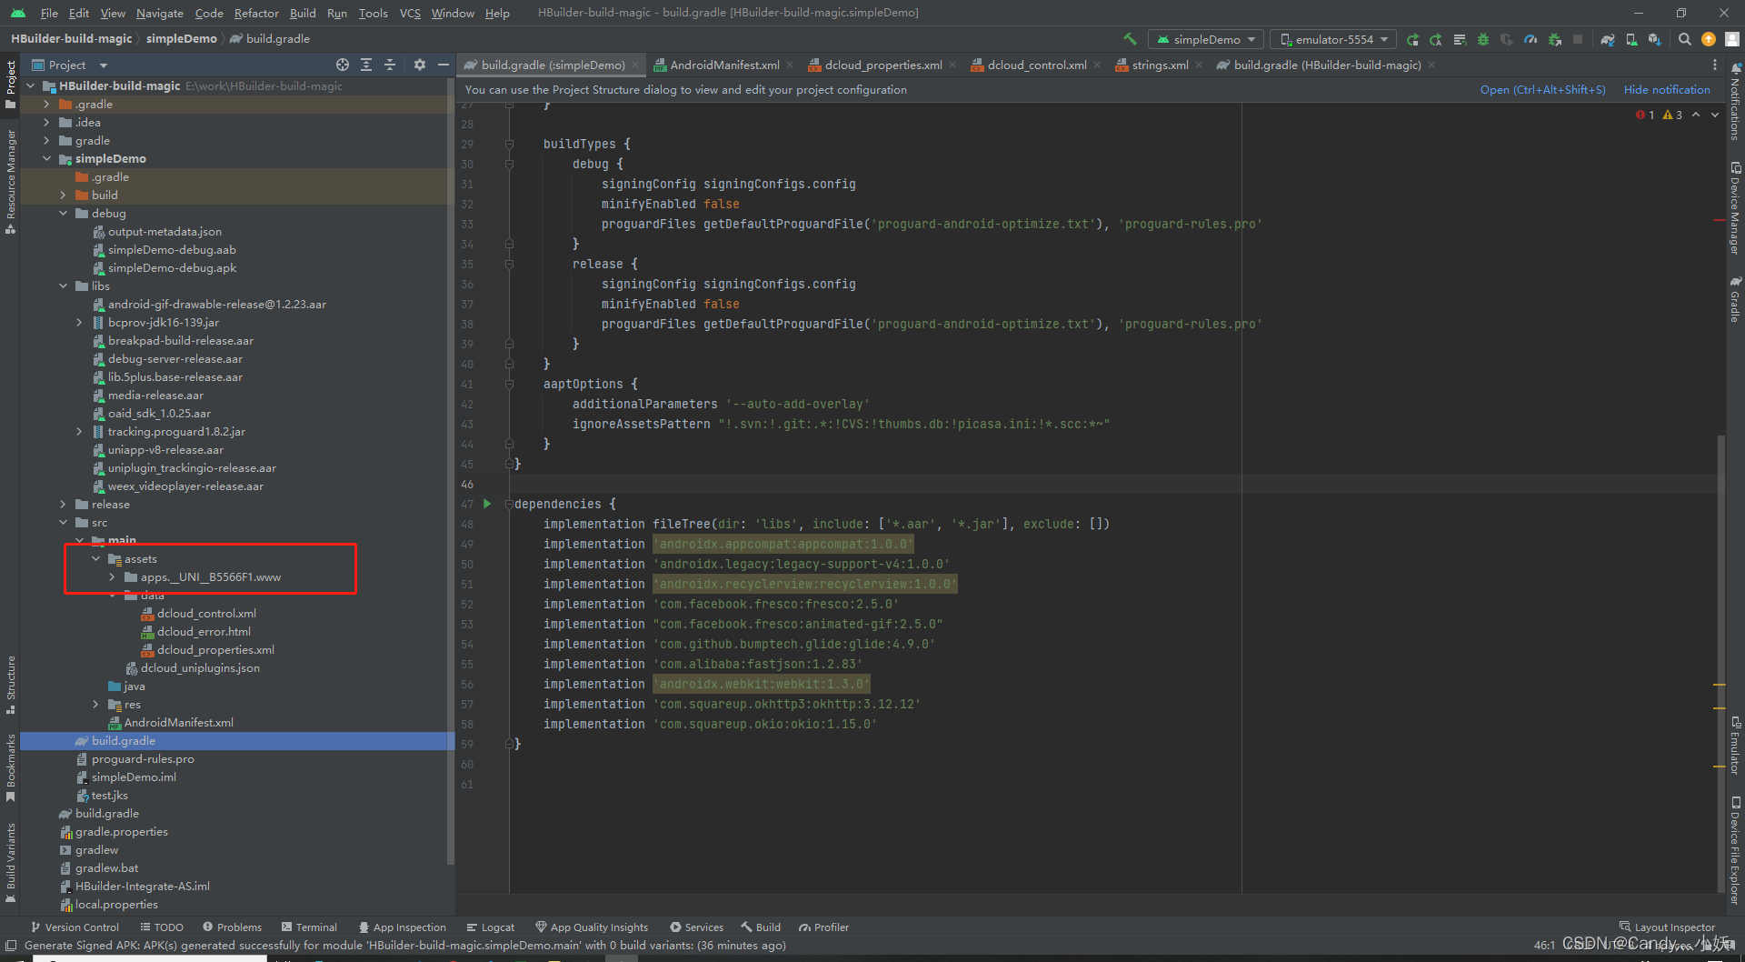Screen dimensions: 1745x962
Task: Expand the bcprov-jdk16-139.jar node
Action: tap(80, 322)
